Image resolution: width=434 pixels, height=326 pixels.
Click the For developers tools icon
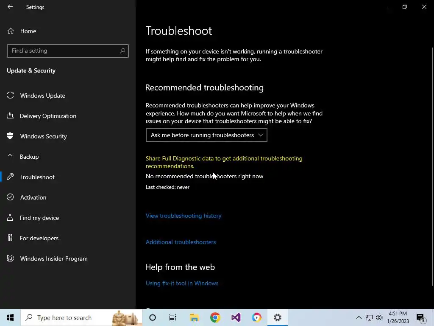point(10,238)
